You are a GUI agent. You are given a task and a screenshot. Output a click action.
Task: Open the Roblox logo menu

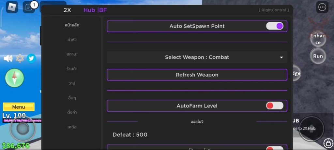point(12,7)
